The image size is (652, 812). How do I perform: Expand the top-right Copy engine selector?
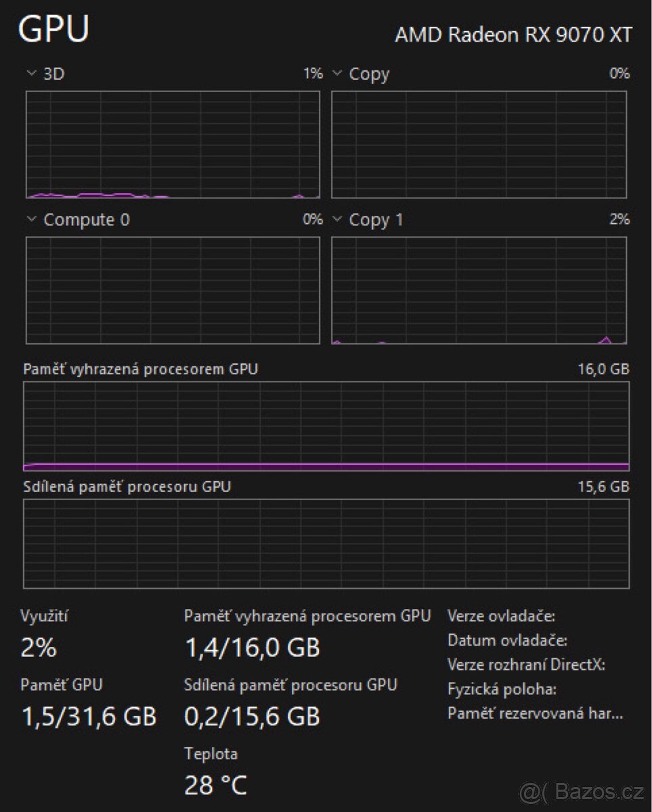point(337,73)
